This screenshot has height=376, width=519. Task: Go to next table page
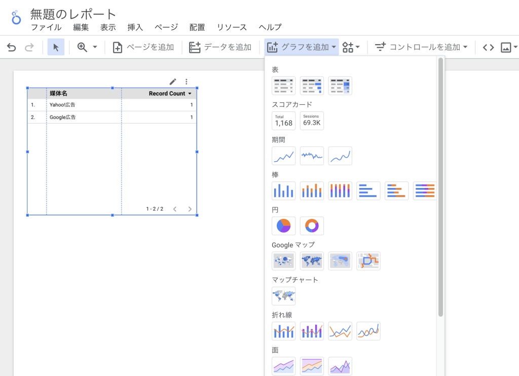pos(190,209)
